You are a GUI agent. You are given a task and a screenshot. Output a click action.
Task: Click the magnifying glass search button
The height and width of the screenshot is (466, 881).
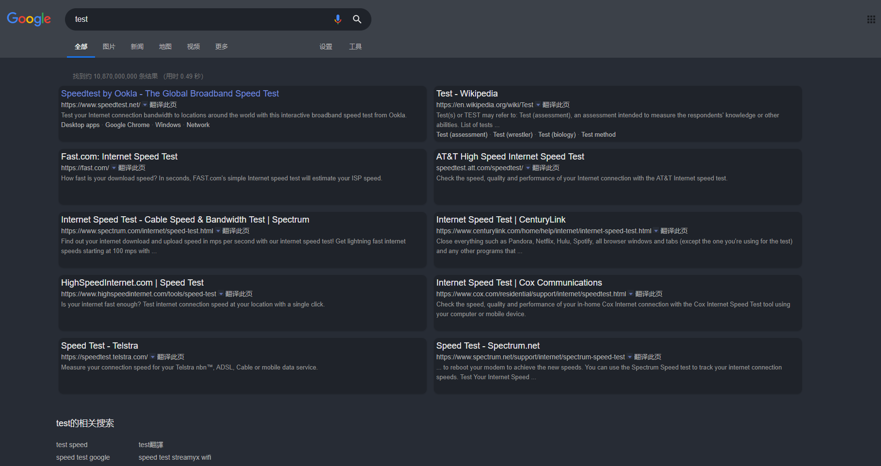357,19
